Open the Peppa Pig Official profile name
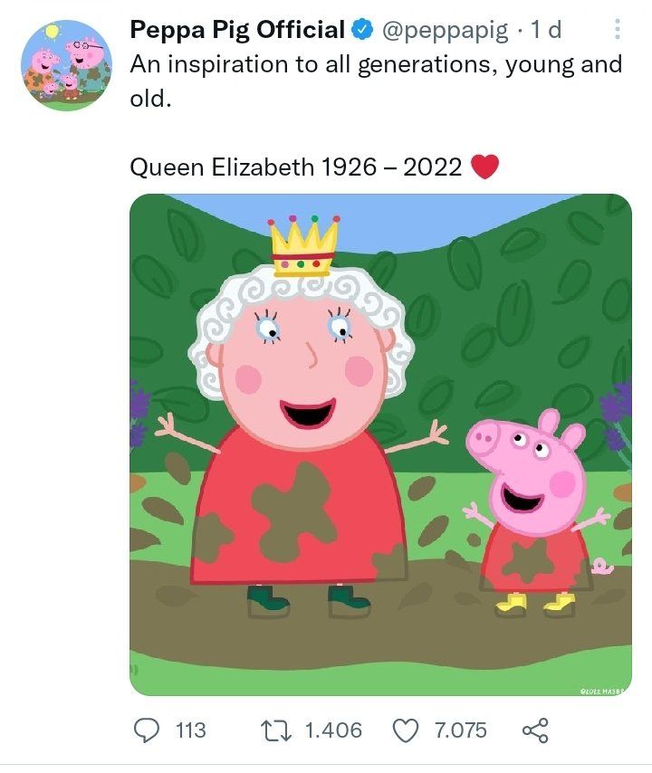The image size is (652, 773). click(237, 30)
